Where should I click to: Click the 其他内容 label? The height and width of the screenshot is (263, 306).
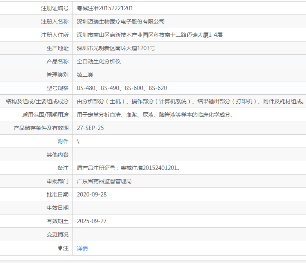tap(58, 155)
